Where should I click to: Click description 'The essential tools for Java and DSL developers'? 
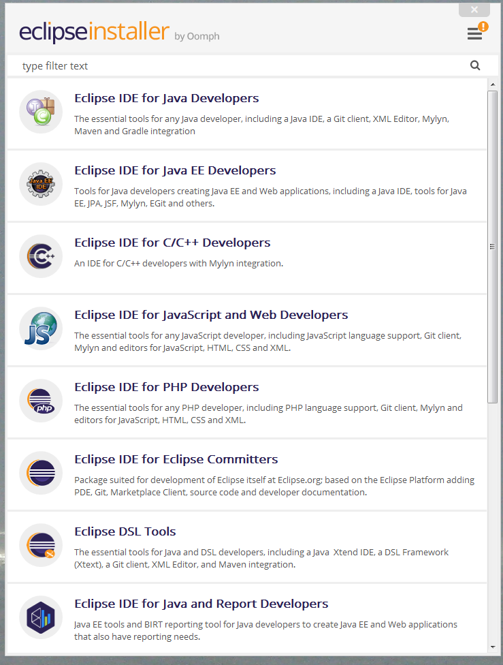tap(261, 558)
